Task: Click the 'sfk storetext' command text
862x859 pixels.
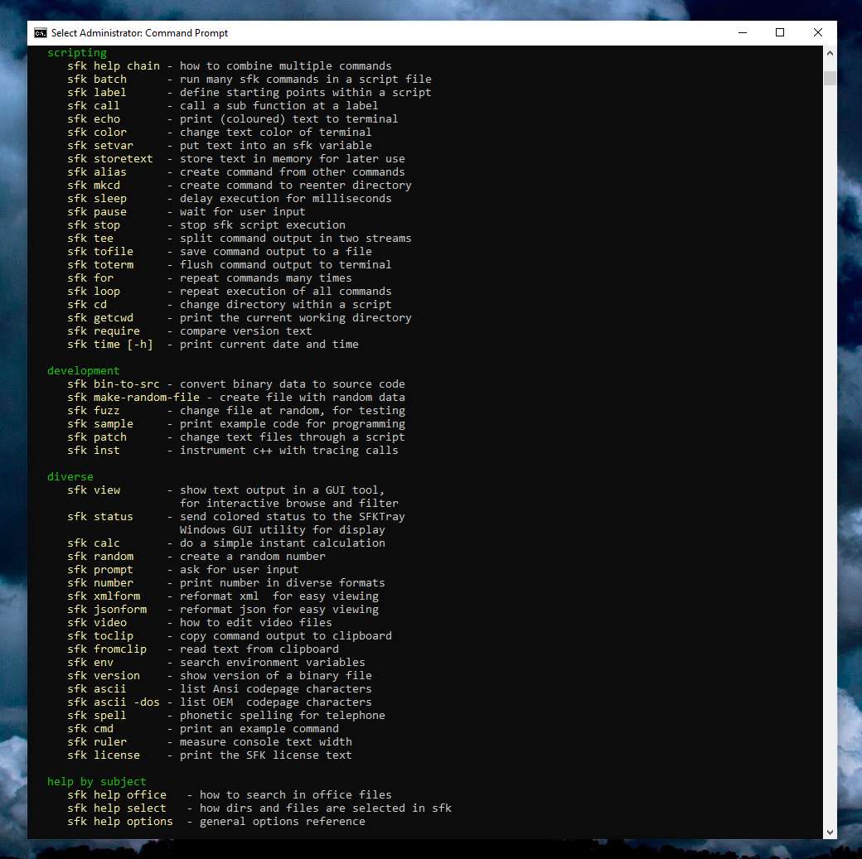Action: point(110,158)
